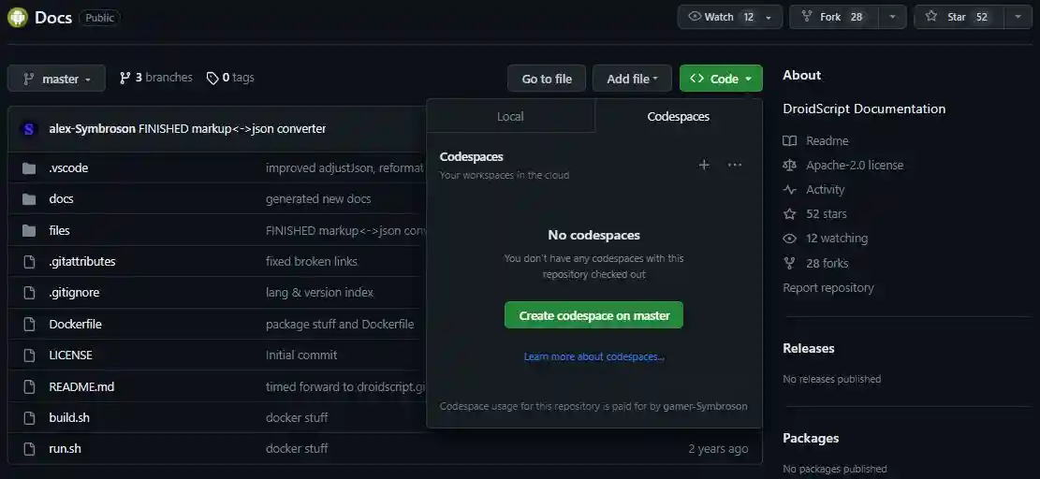Click the fork icon beside 28 forks
The height and width of the screenshot is (479, 1040).
coord(789,264)
